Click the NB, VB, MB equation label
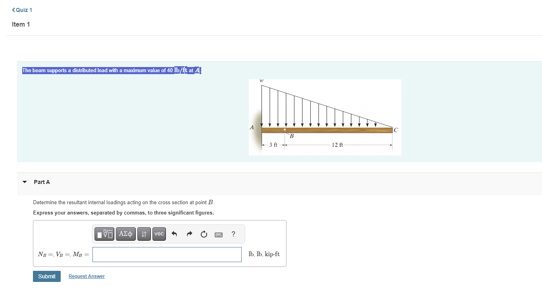 point(62,254)
